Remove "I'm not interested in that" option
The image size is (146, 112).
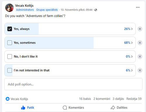tap(140, 70)
